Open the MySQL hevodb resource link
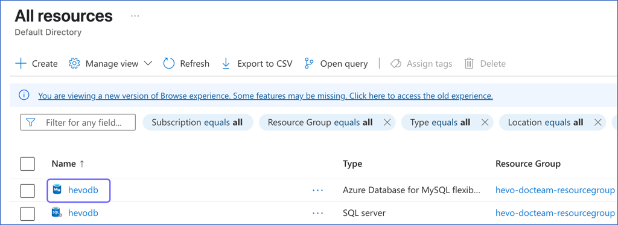The width and height of the screenshot is (618, 225). (83, 190)
